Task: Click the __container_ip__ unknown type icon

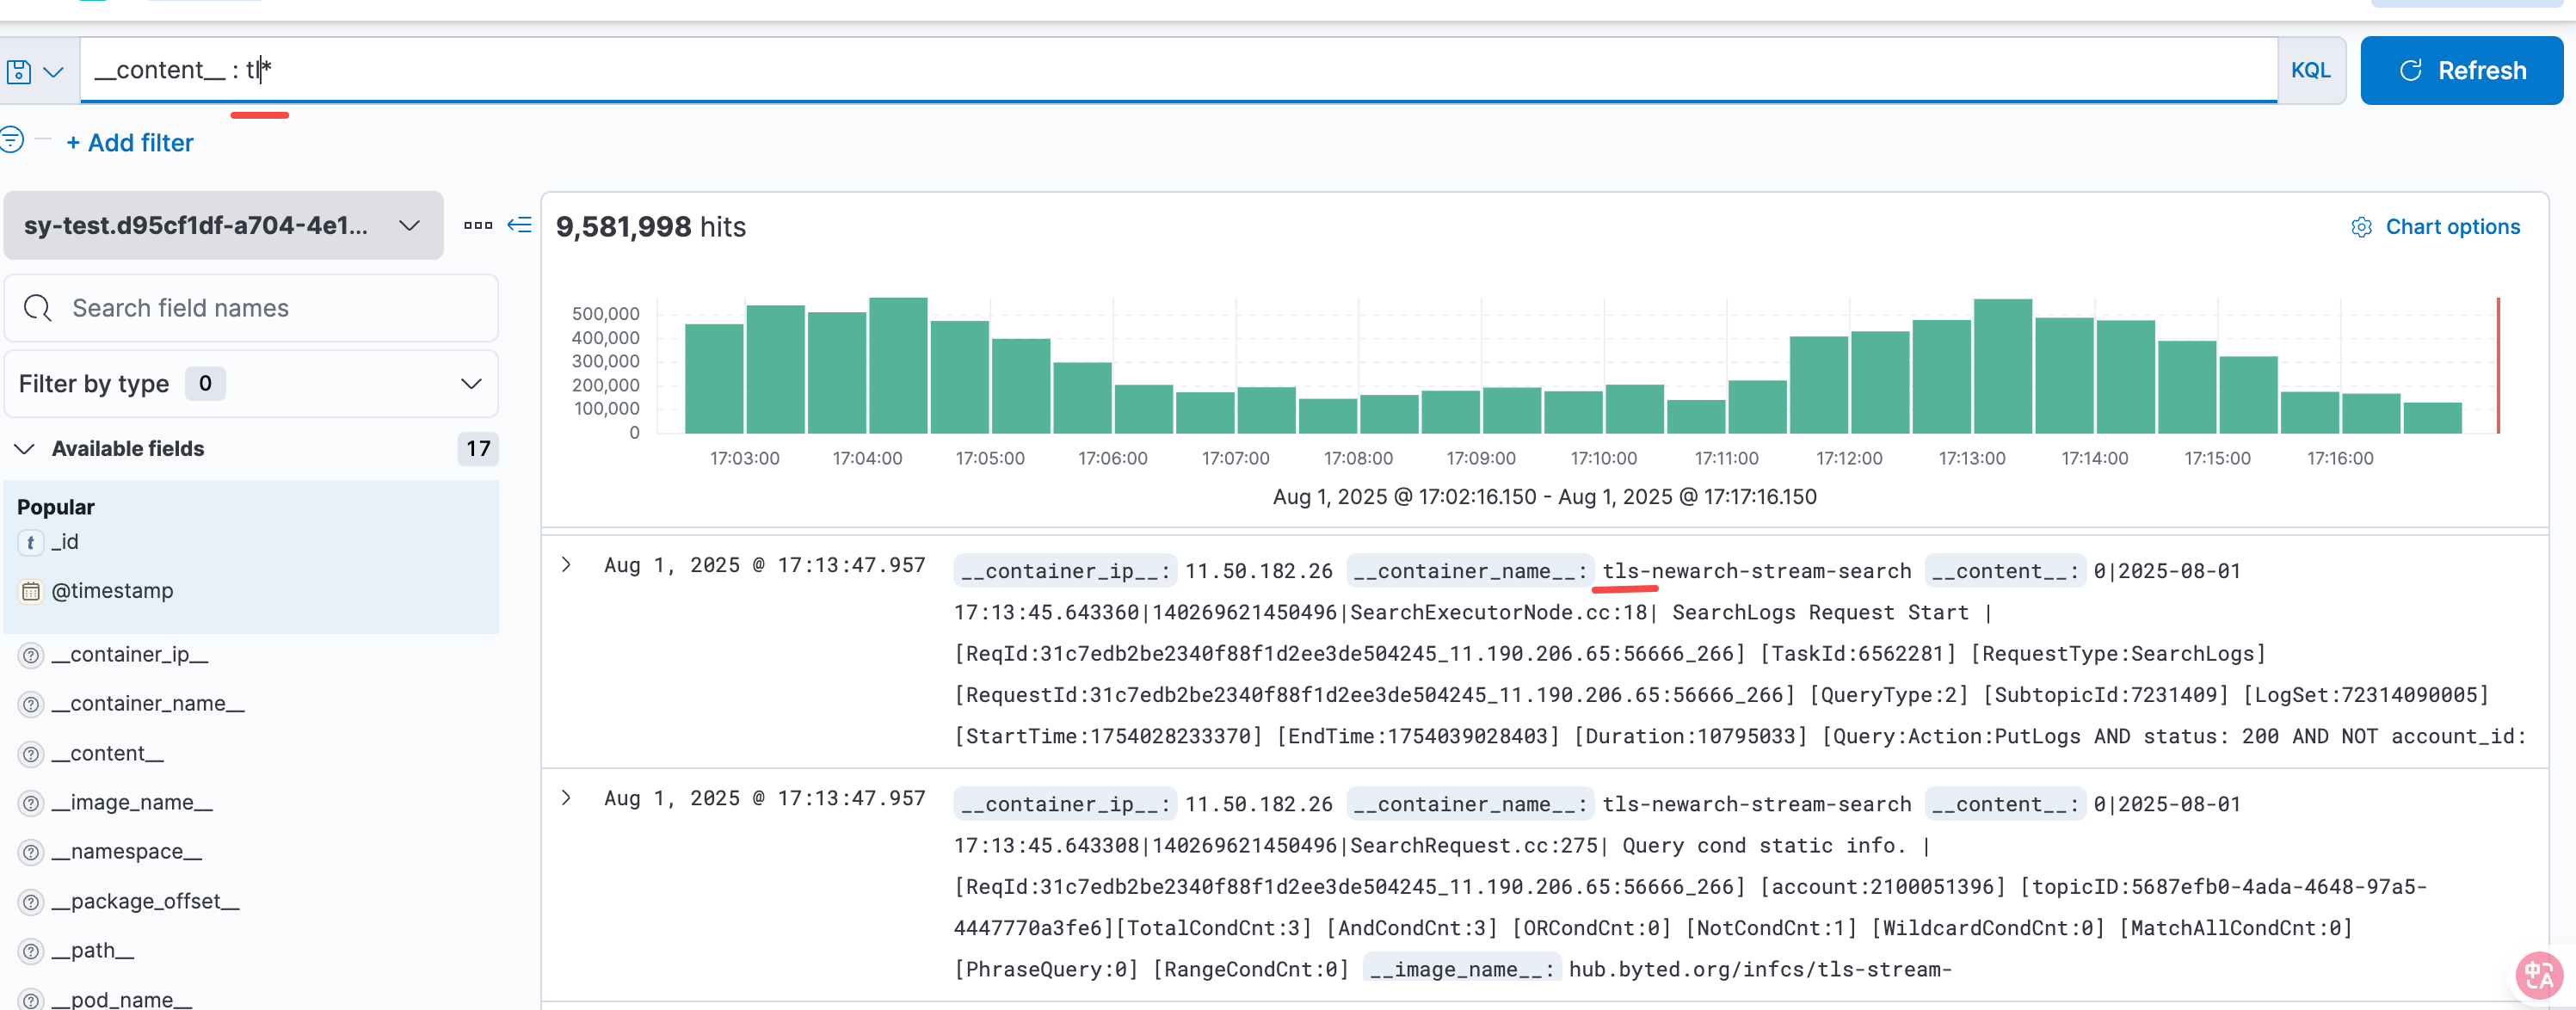Action: 31,655
